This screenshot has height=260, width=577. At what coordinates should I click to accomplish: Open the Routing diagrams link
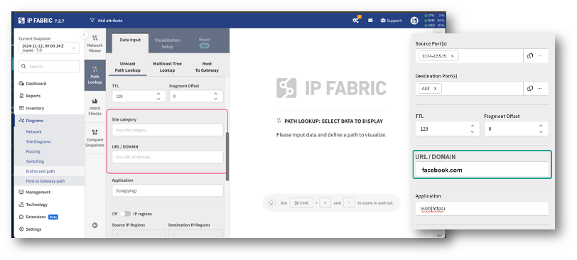33,151
